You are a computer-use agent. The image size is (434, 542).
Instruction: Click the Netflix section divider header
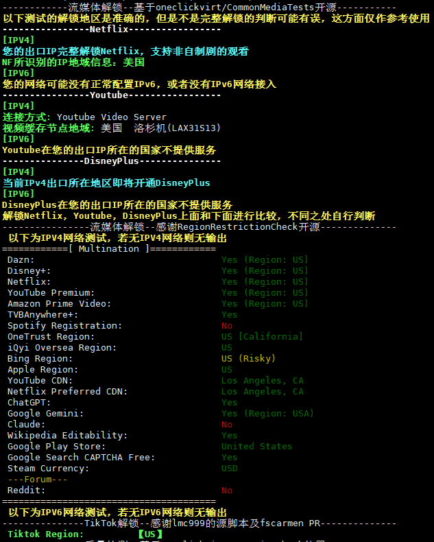(x=112, y=30)
